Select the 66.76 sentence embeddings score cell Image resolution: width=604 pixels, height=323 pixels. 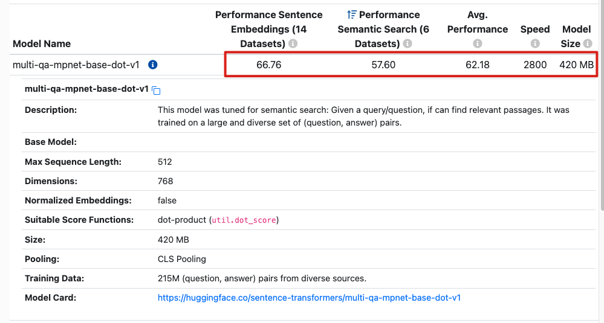click(x=268, y=65)
